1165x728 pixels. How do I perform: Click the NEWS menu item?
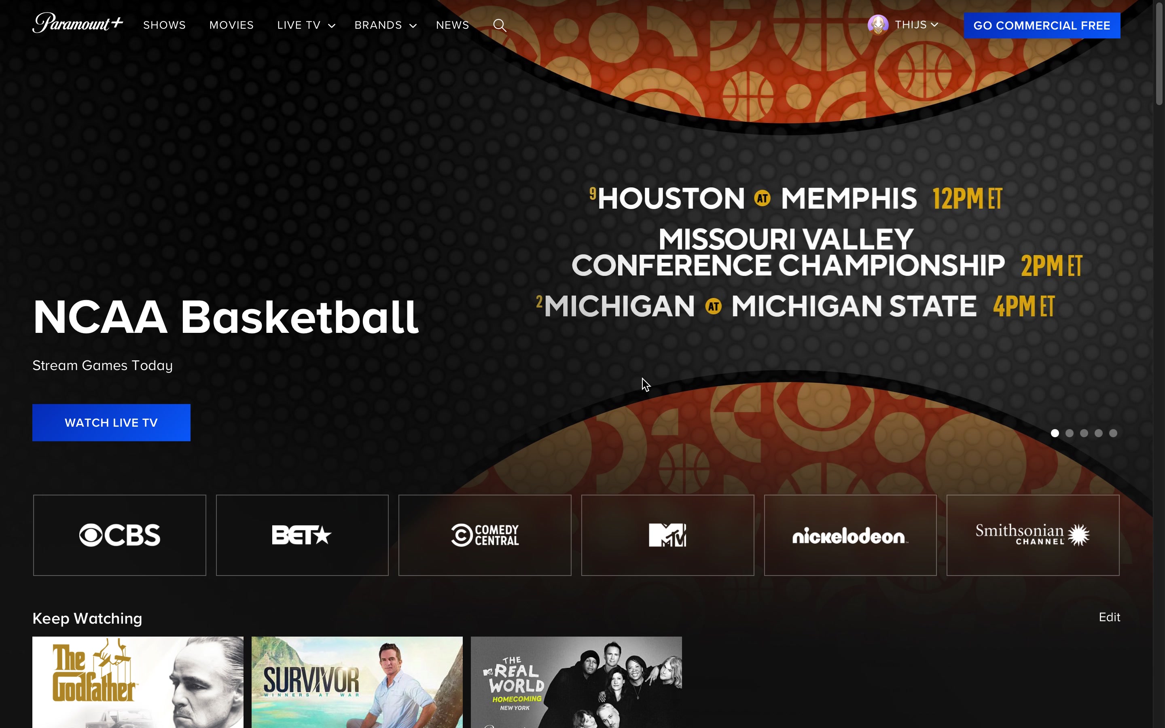click(452, 25)
